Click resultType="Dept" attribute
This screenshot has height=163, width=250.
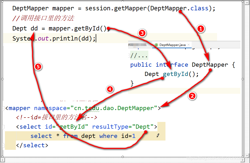click(123, 127)
